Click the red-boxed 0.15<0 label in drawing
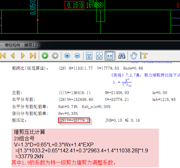 pyautogui.click(x=74, y=5)
